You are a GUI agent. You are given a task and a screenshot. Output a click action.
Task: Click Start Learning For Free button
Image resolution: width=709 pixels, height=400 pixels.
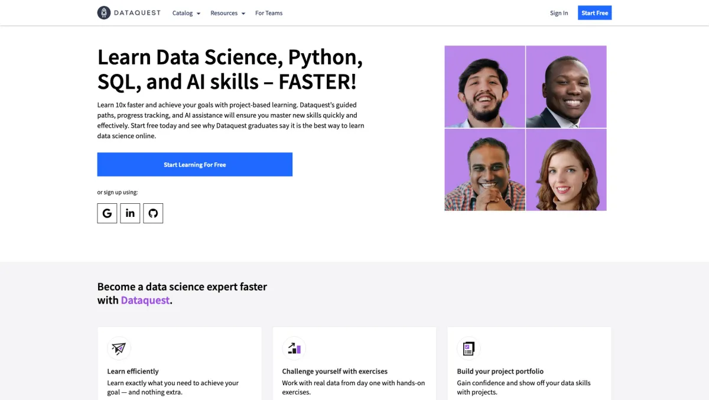[x=195, y=164]
